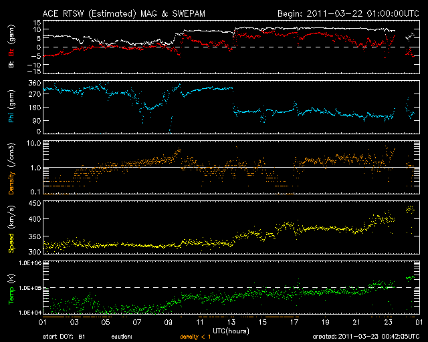
Task: Click the '09' hour label on time axis
Action: [x=169, y=323]
